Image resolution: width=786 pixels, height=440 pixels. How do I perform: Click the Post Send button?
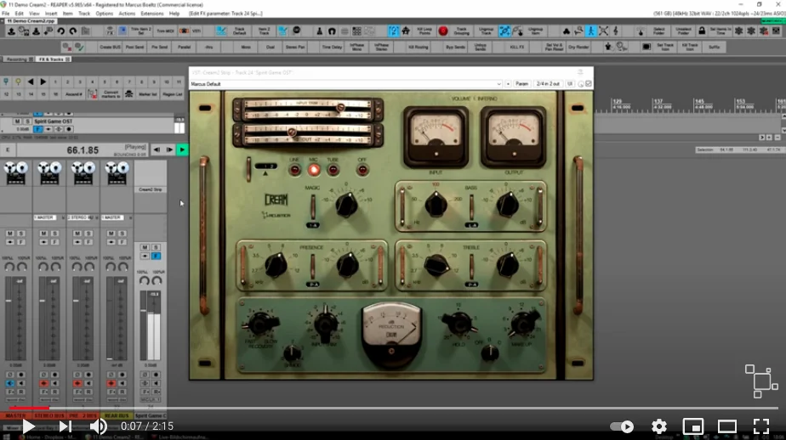click(134, 47)
